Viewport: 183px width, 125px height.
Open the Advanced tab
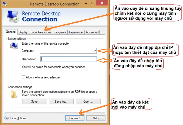tap(92, 32)
